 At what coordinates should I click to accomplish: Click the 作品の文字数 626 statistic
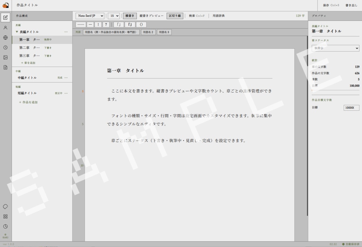tap(335, 73)
